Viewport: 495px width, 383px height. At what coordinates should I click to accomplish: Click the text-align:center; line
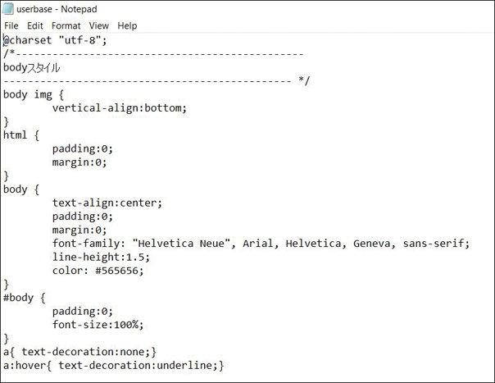[x=107, y=203]
